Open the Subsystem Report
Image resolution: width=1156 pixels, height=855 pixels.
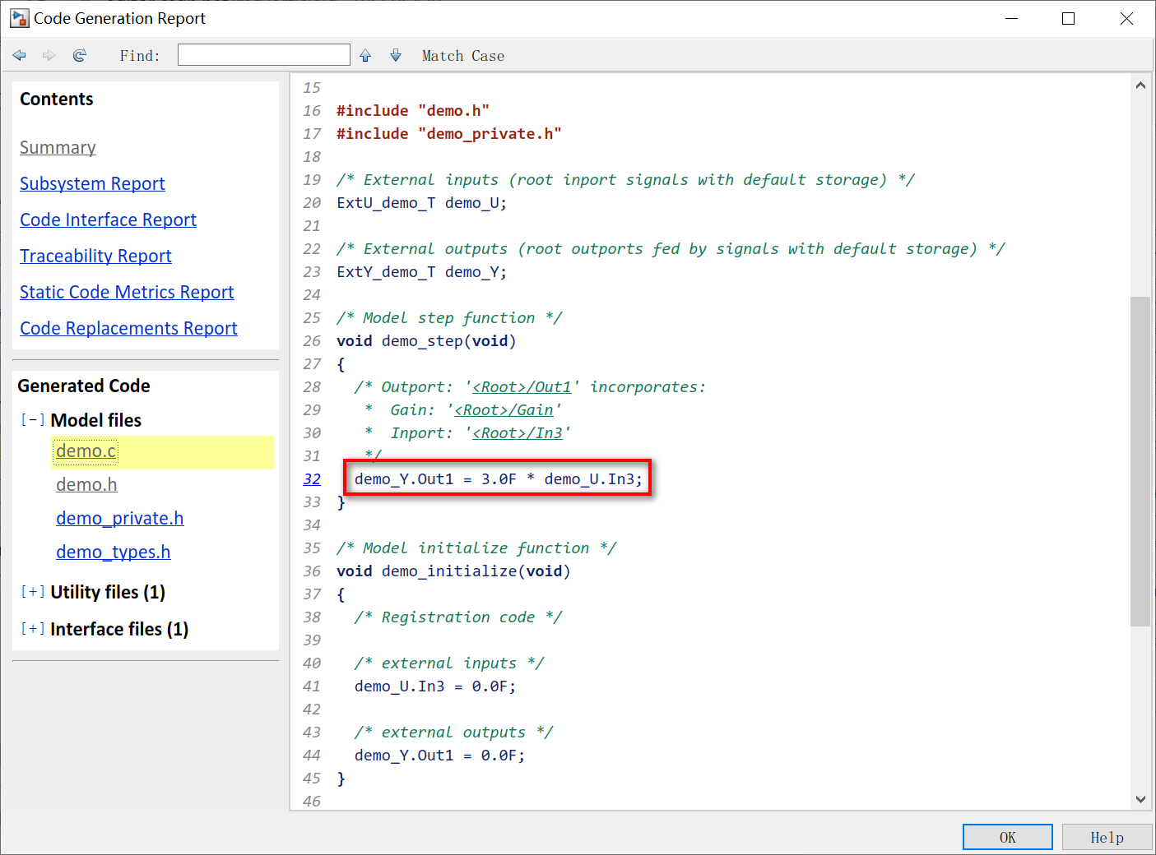click(x=92, y=183)
